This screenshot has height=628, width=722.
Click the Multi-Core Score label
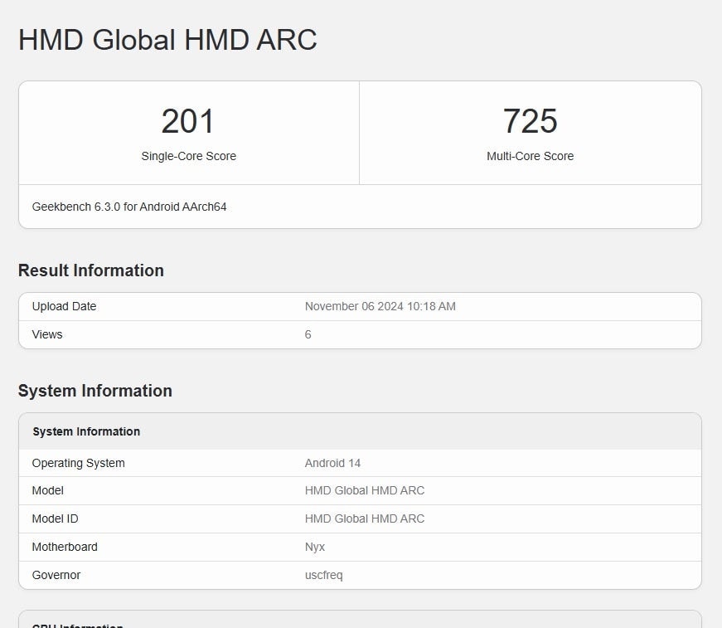coord(531,156)
